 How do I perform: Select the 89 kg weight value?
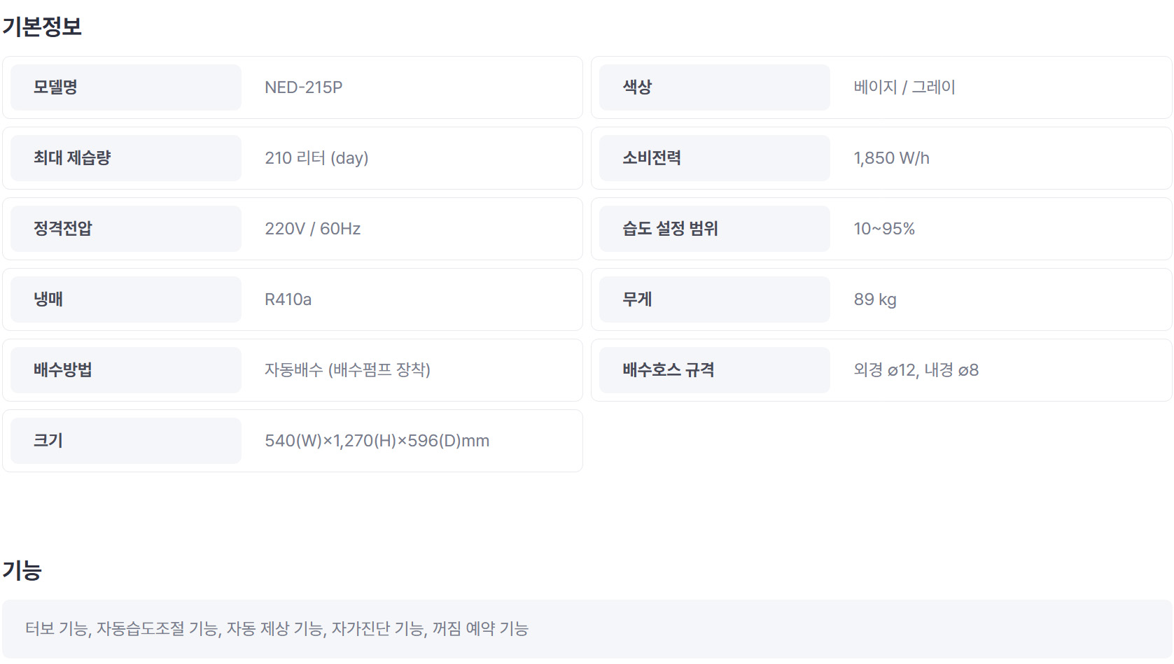point(875,299)
